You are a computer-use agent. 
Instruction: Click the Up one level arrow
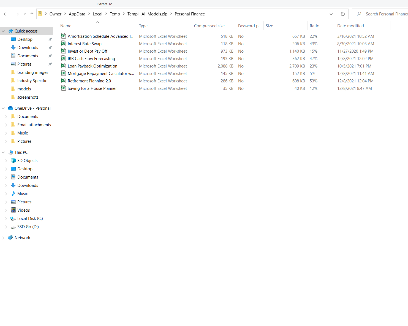click(x=32, y=14)
